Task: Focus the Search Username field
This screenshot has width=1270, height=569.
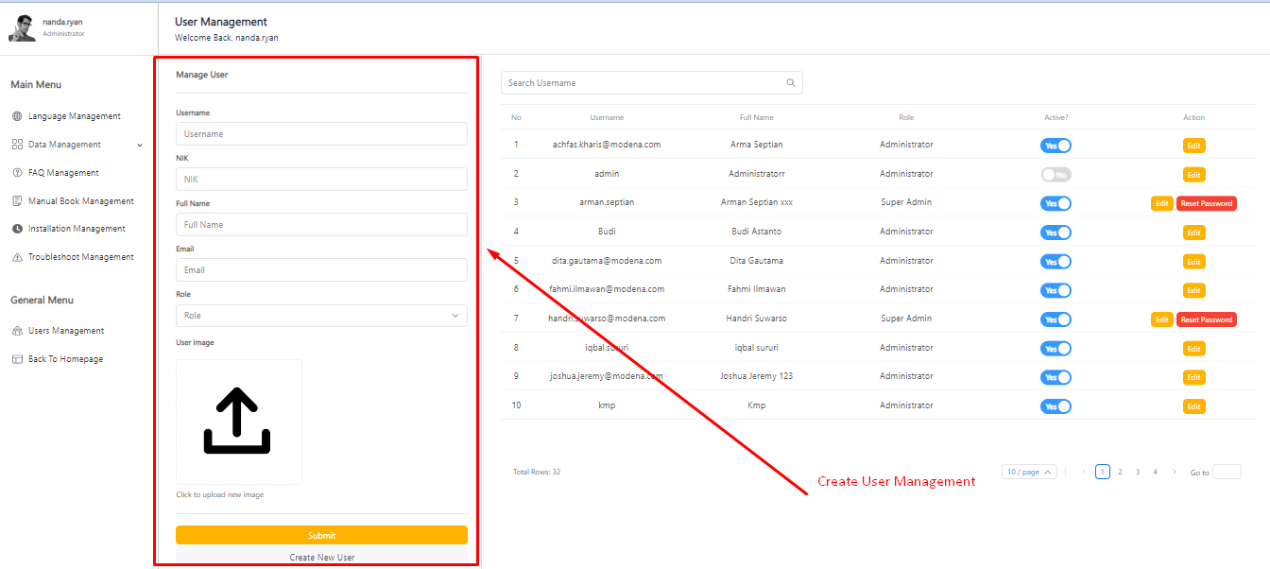Action: (x=643, y=83)
